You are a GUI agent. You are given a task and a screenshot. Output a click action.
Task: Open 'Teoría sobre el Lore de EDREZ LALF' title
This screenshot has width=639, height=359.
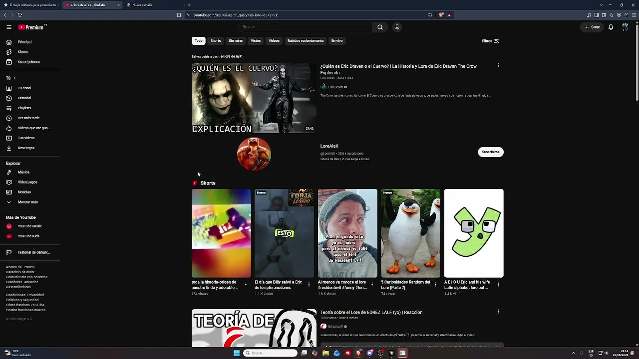click(x=371, y=313)
